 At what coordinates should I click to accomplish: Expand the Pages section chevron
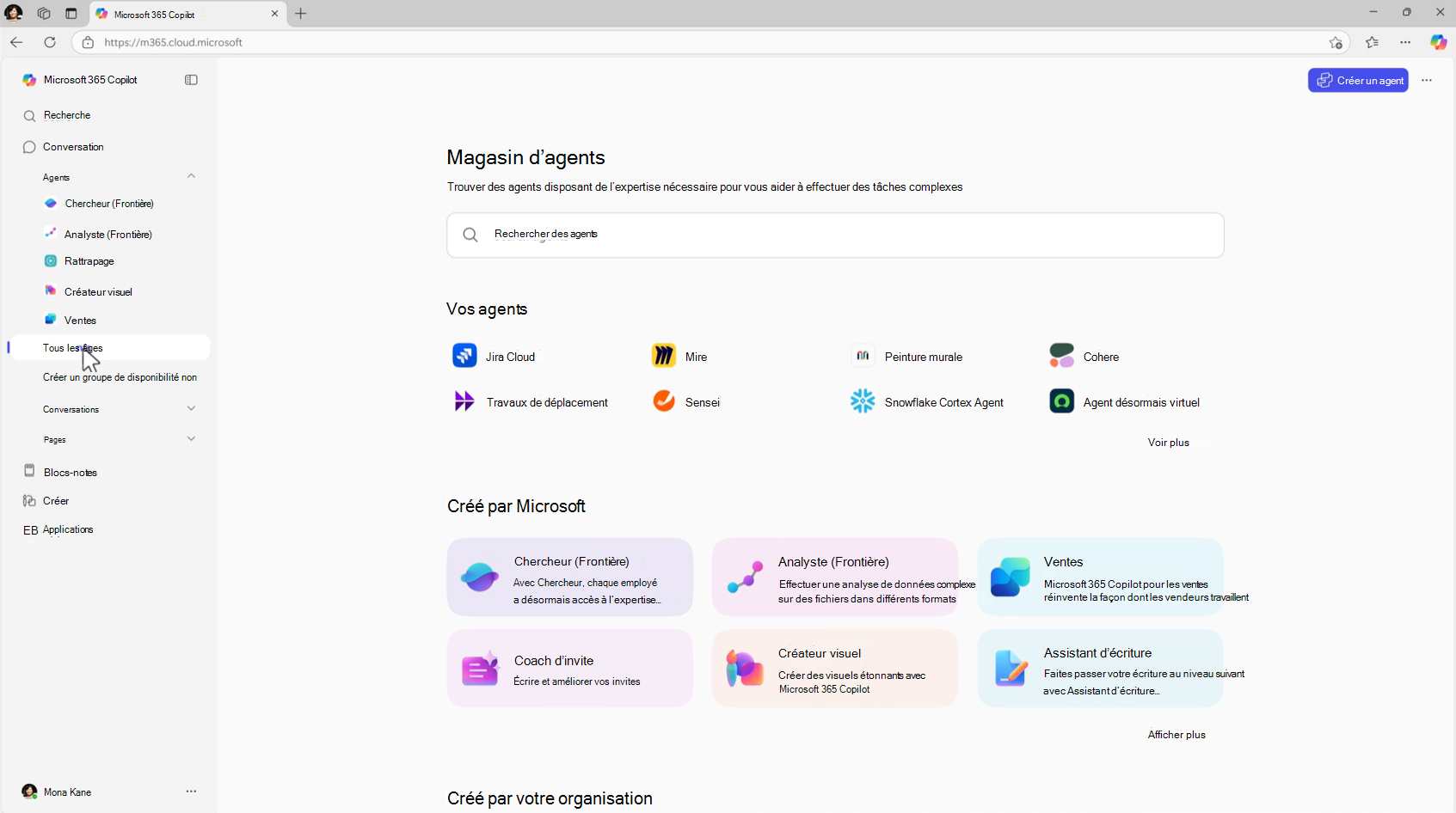pyautogui.click(x=191, y=438)
